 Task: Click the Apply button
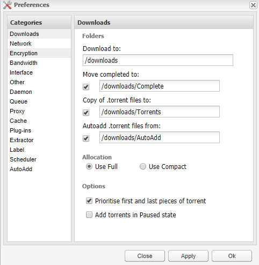pos(188,256)
